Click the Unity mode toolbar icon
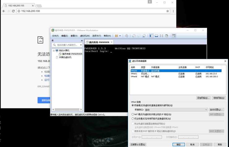The height and width of the screenshot is (147, 229). coord(167,36)
